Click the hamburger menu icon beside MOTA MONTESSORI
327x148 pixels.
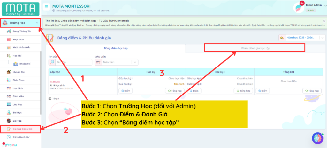(47, 6)
